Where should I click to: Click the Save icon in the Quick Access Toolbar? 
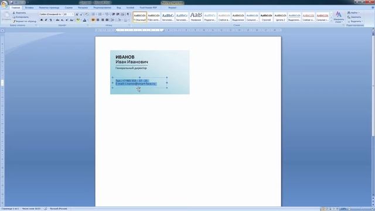pos(12,2)
